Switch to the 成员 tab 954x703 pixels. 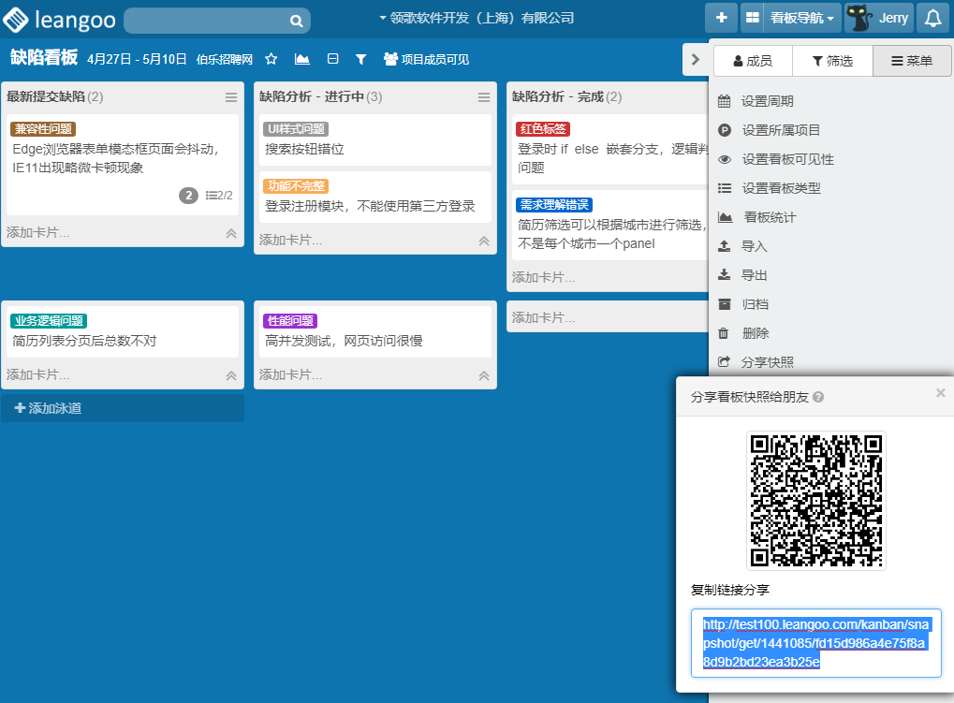coord(753,61)
